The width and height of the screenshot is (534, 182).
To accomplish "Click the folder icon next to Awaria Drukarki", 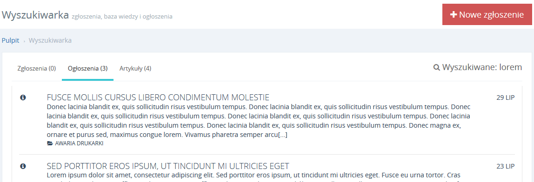I will [50, 143].
